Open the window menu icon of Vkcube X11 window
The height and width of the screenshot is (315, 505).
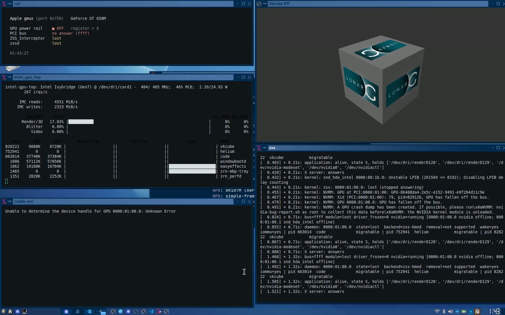pos(259,4)
